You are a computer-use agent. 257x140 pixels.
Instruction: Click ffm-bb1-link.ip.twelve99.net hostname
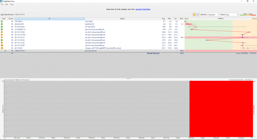coord(95,35)
